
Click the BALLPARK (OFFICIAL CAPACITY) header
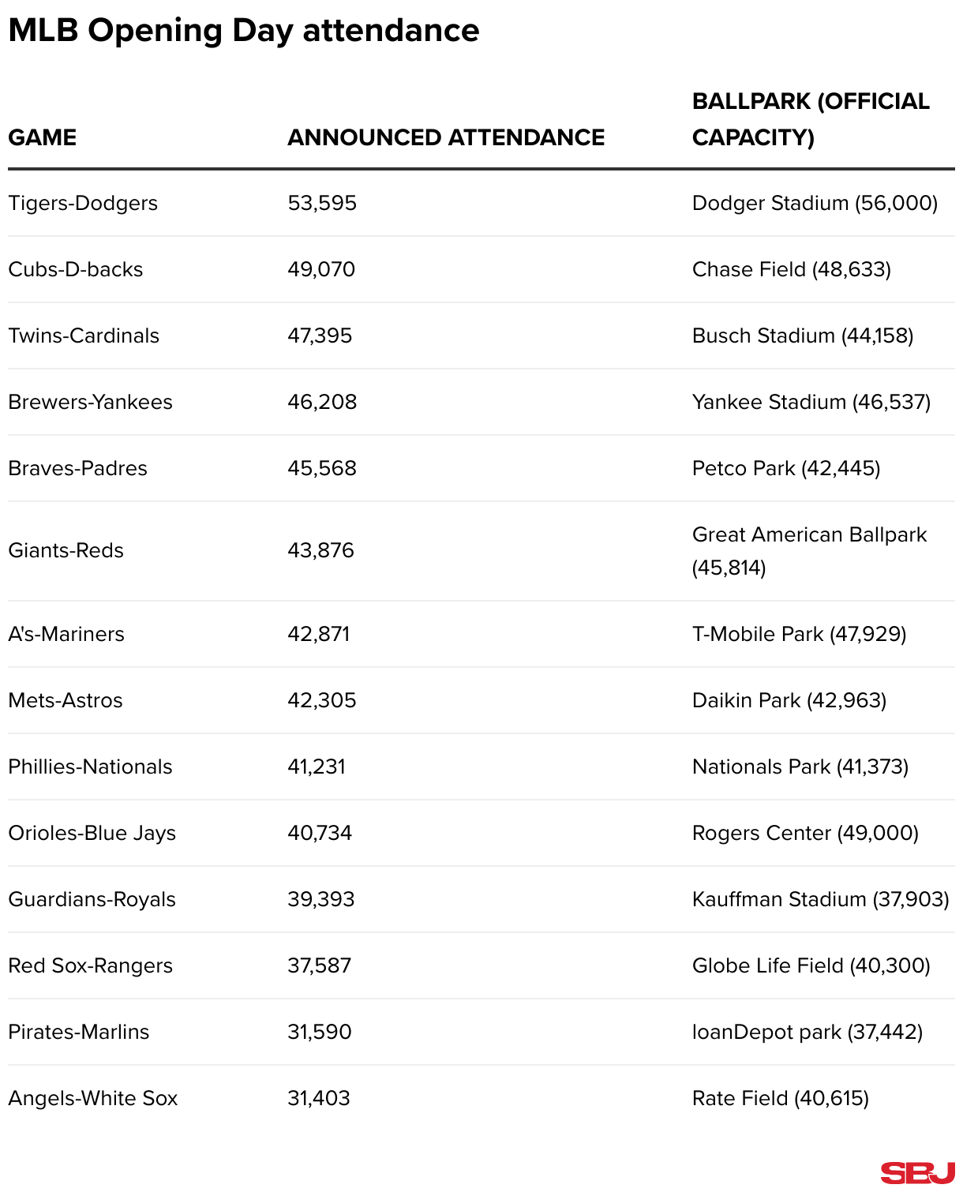point(811,119)
